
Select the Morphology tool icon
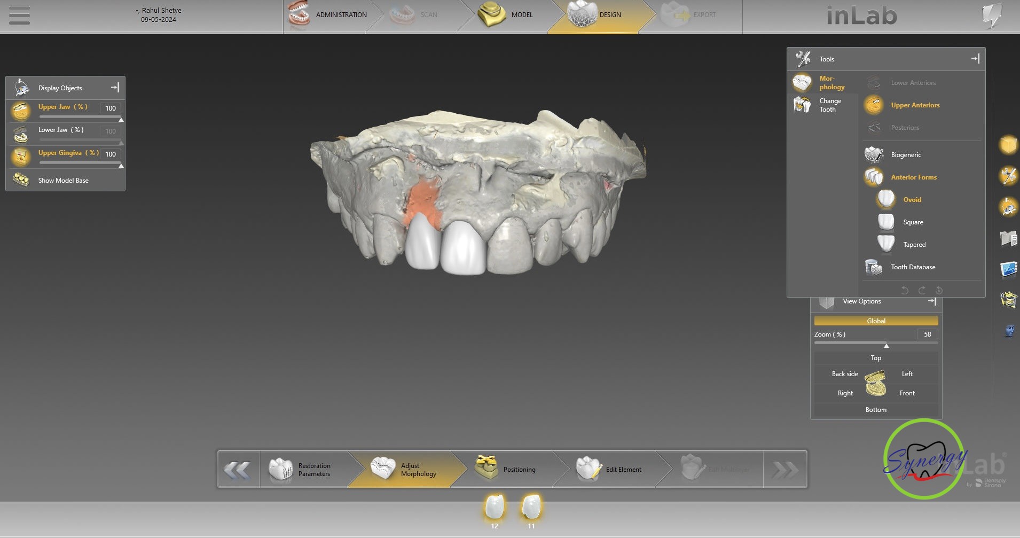[802, 83]
